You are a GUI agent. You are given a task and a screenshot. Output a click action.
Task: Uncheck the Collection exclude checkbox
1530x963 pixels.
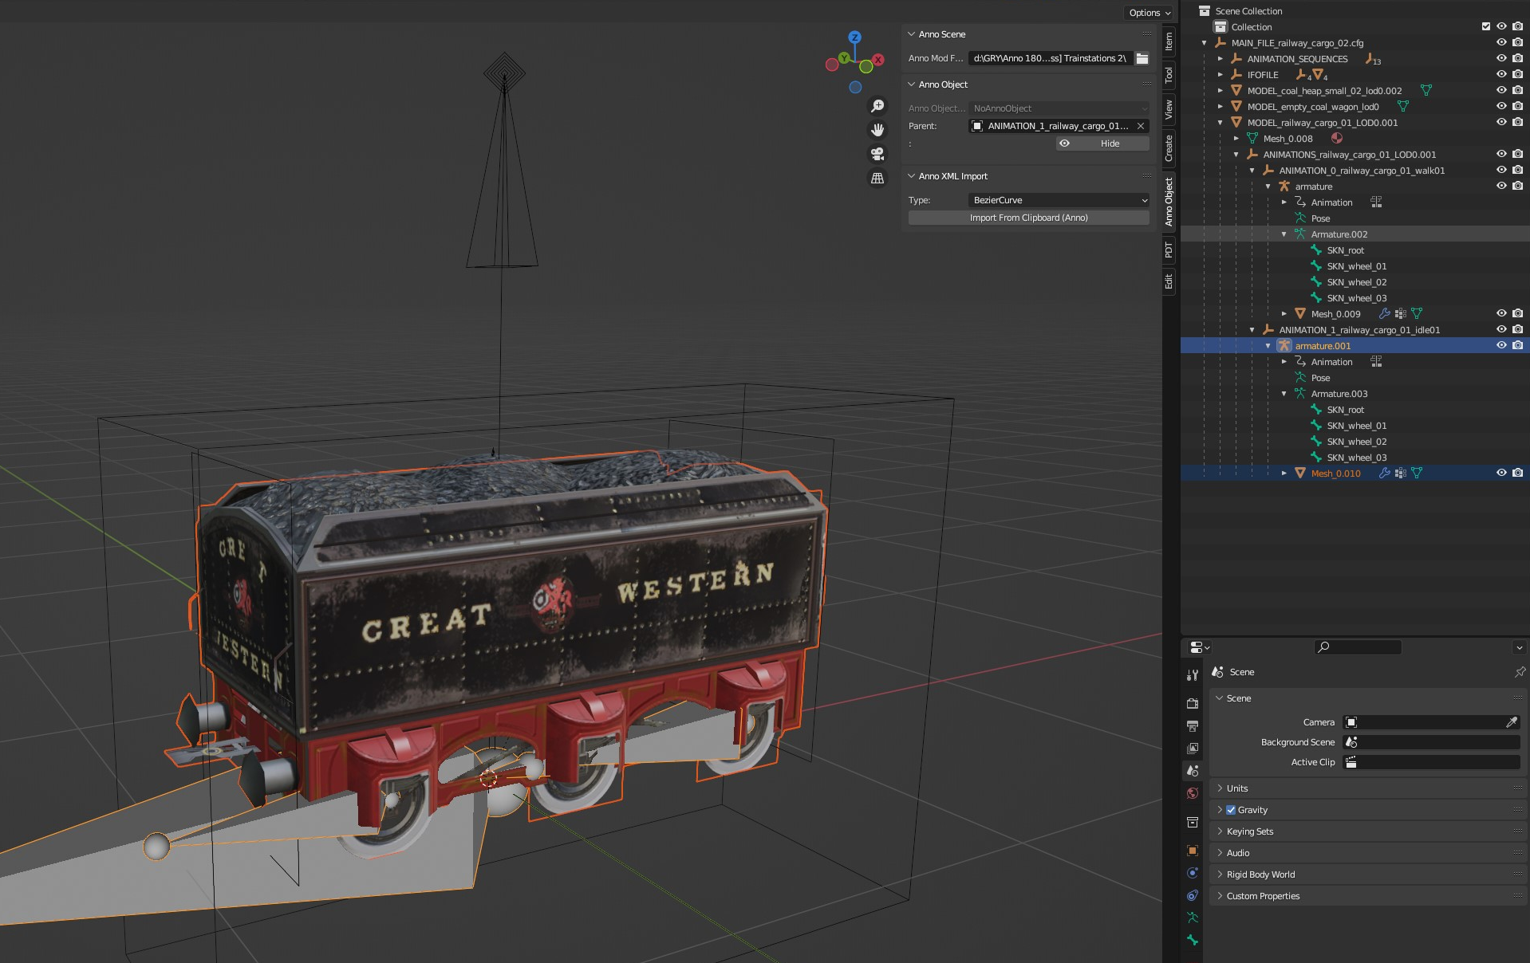(x=1485, y=26)
